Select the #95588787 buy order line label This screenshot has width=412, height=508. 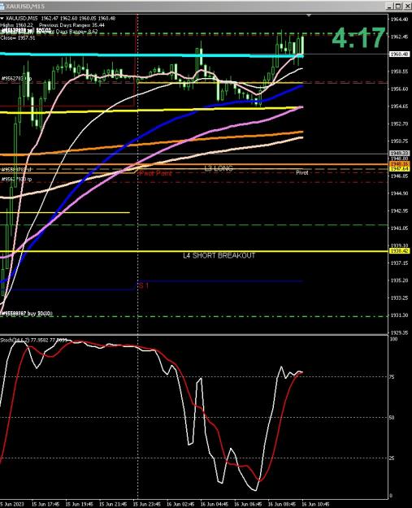[27, 314]
